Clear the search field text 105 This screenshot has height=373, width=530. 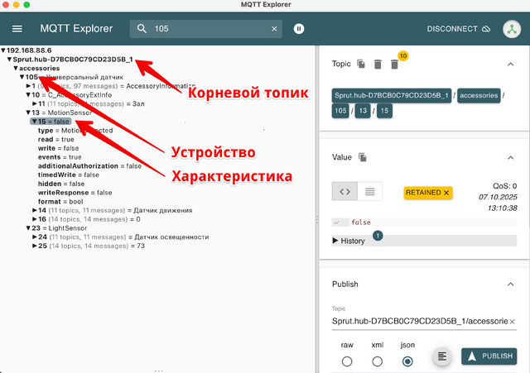(275, 29)
